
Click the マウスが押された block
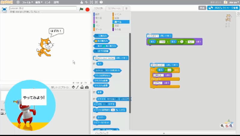(102, 75)
